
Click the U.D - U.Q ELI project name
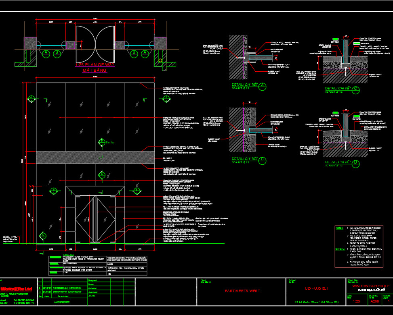(316, 288)
